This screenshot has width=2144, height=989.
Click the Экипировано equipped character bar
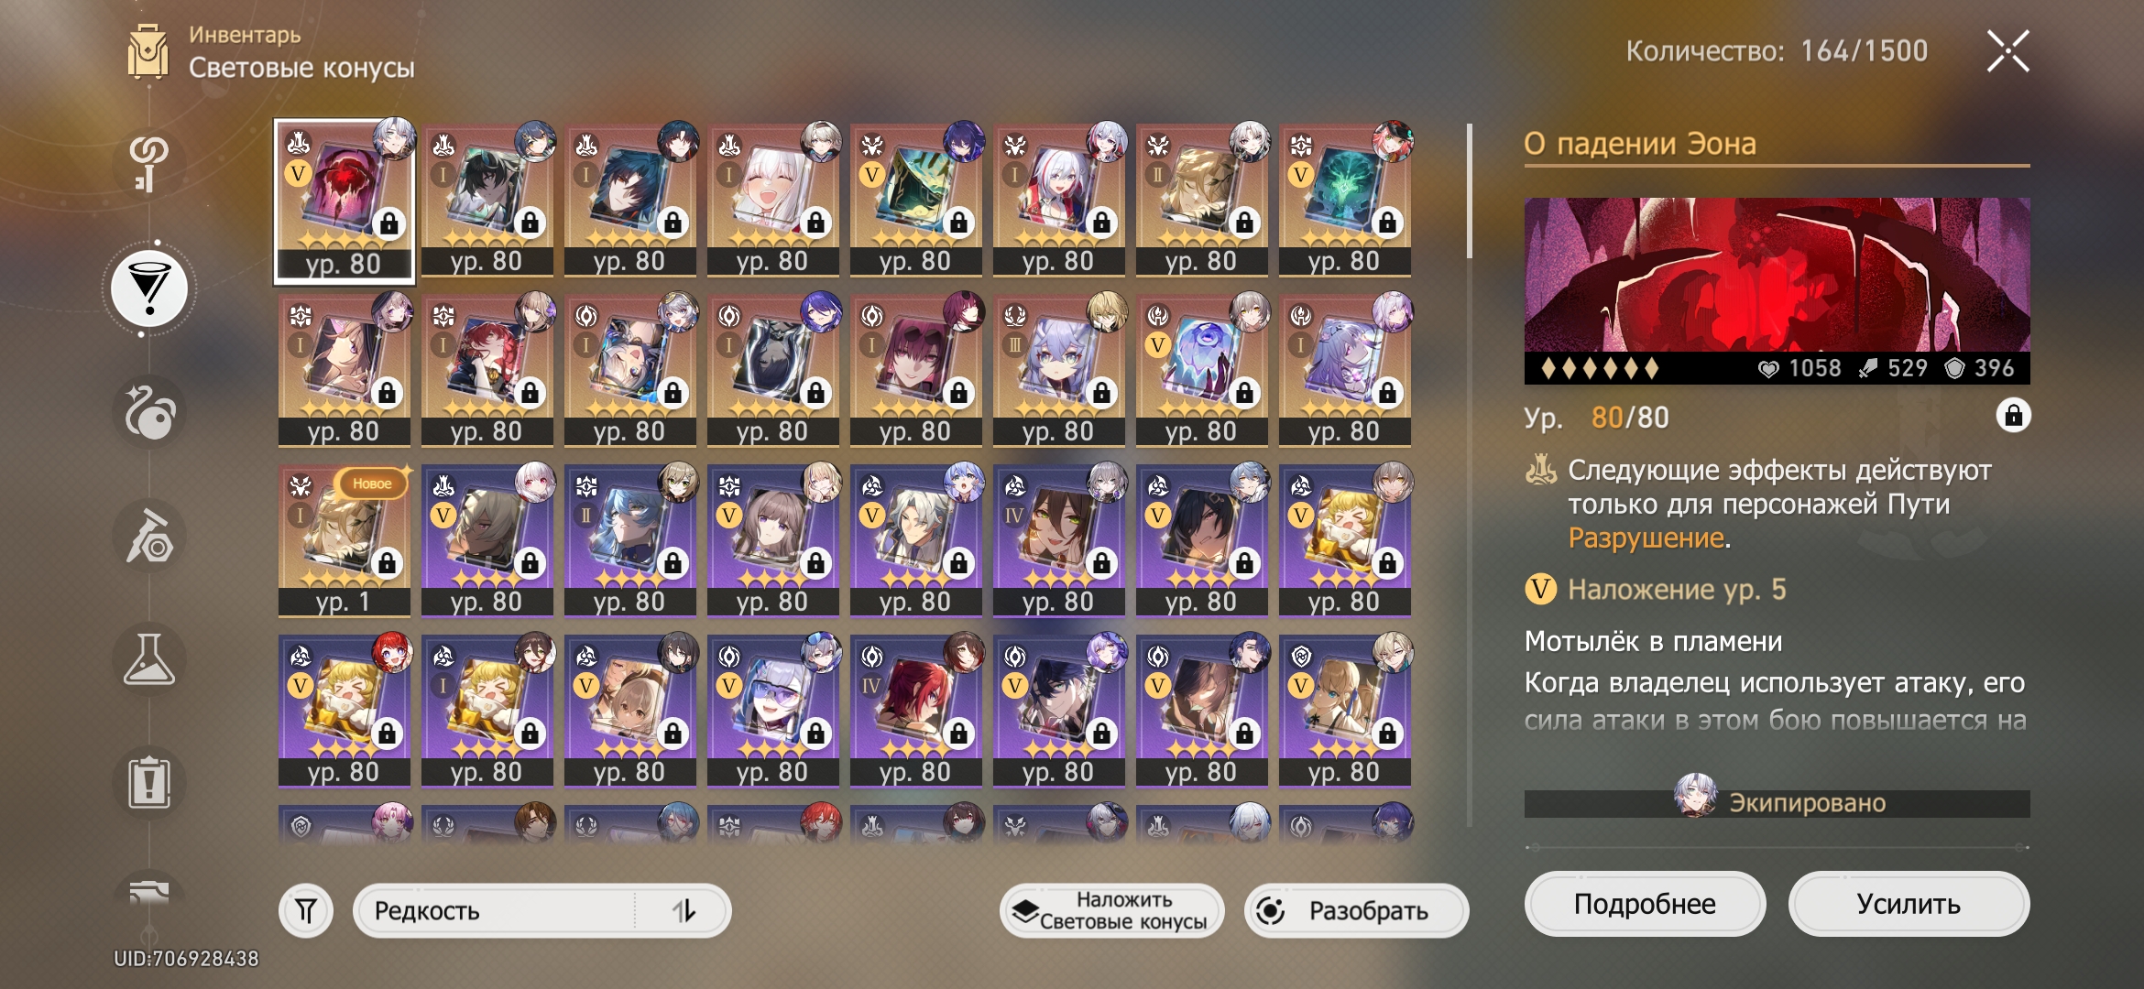[x=1777, y=803]
